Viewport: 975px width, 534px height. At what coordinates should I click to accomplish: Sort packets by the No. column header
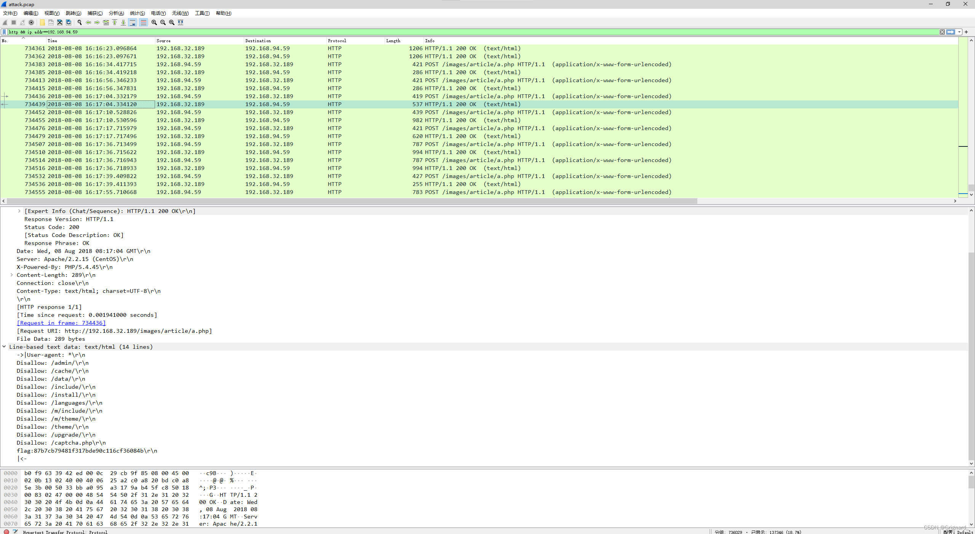point(23,41)
